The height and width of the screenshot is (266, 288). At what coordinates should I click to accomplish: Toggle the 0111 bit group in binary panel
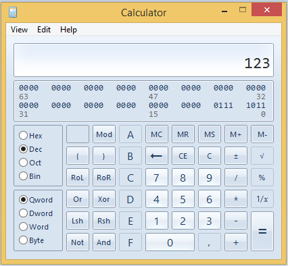click(223, 105)
